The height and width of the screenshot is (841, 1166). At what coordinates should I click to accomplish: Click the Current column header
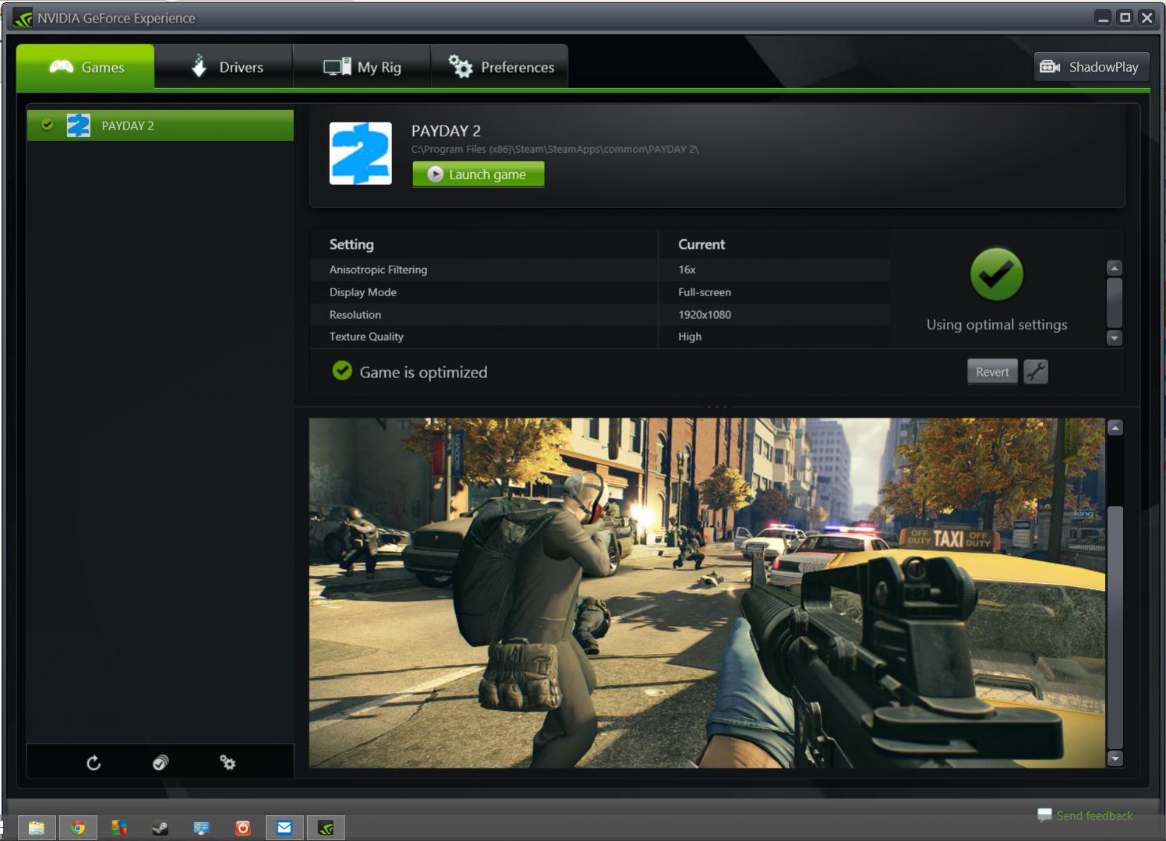pos(701,244)
